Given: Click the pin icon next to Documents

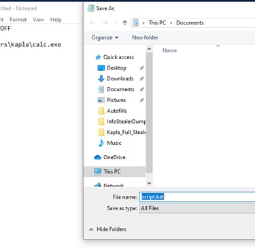Looking at the screenshot, I should click(141, 89).
